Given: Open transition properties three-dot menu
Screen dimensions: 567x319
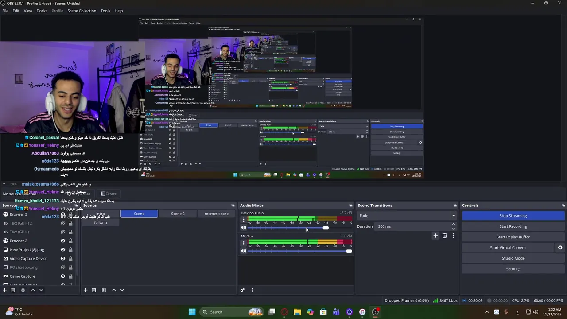Looking at the screenshot, I should [x=453, y=236].
